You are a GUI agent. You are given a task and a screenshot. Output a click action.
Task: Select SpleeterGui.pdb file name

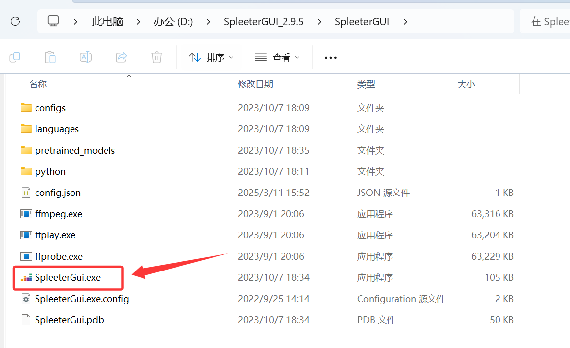70,320
